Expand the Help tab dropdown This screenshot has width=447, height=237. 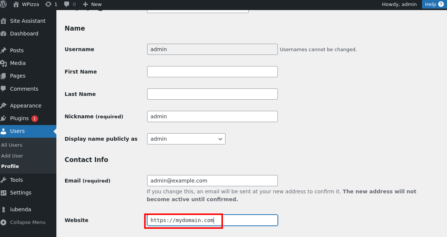click(x=434, y=4)
